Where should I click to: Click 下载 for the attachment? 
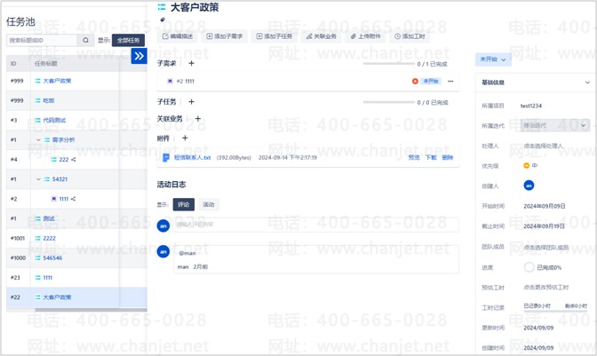pyautogui.click(x=431, y=157)
